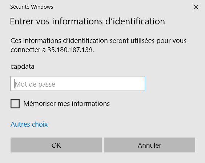Click the OK text on the left button
Viewport: 205px width, 163px height.
56,145
